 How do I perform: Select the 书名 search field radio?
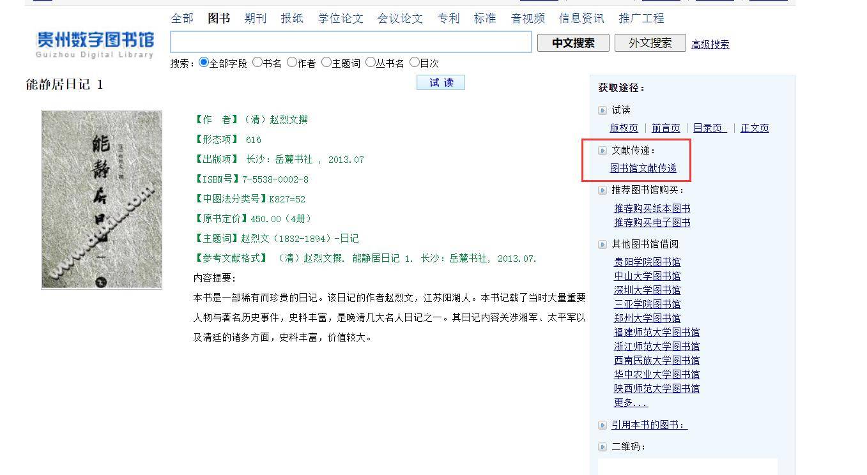[257, 63]
